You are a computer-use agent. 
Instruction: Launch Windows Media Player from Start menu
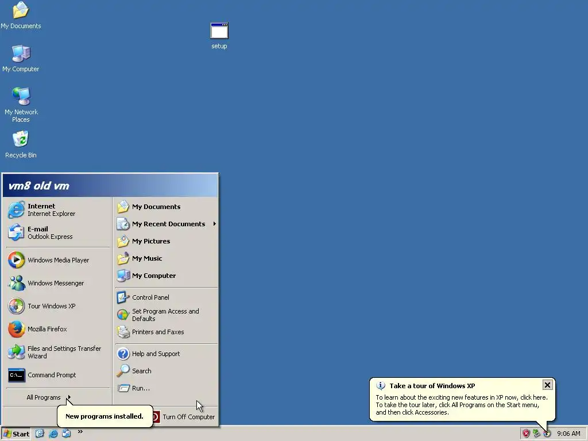(x=58, y=260)
